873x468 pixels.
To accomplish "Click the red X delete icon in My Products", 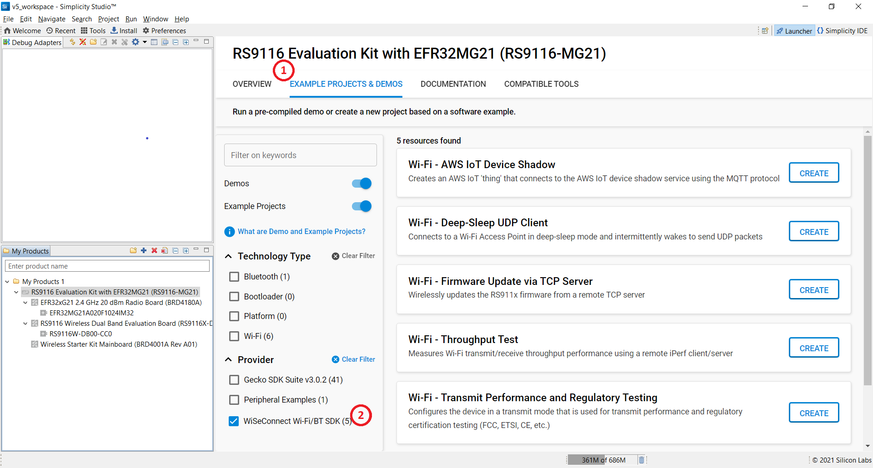I will point(154,250).
